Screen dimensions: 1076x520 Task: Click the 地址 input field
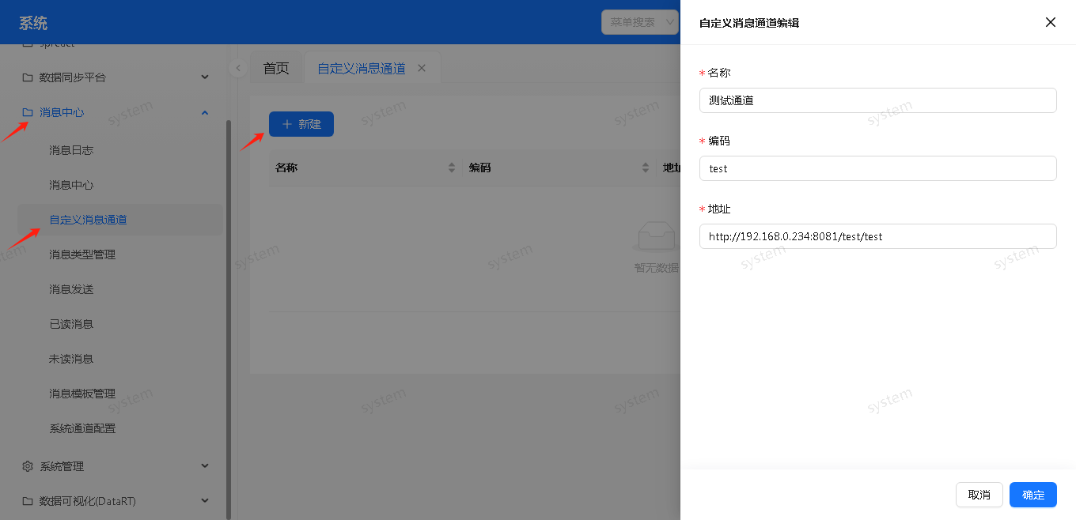click(x=877, y=236)
